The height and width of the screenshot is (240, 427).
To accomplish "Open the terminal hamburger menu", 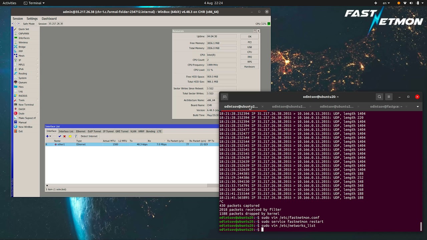I will (389, 97).
